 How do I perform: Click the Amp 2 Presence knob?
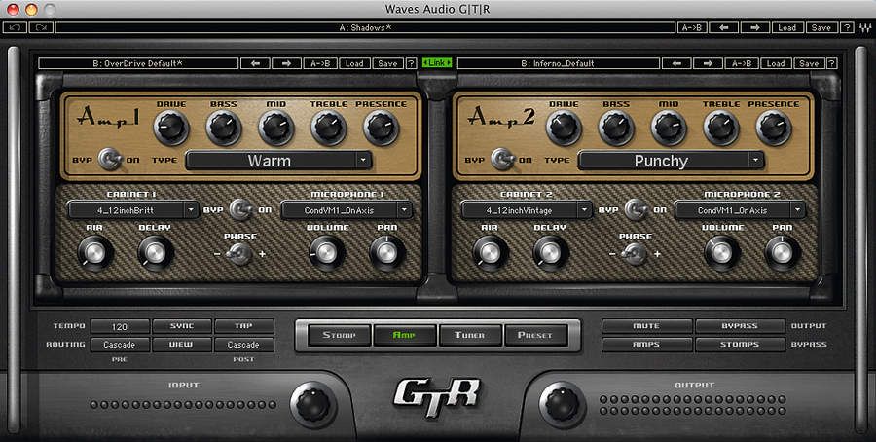(x=774, y=128)
